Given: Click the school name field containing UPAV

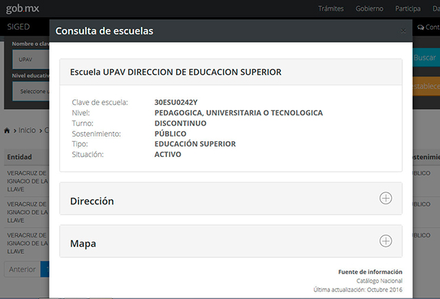Looking at the screenshot, I should click(x=30, y=60).
